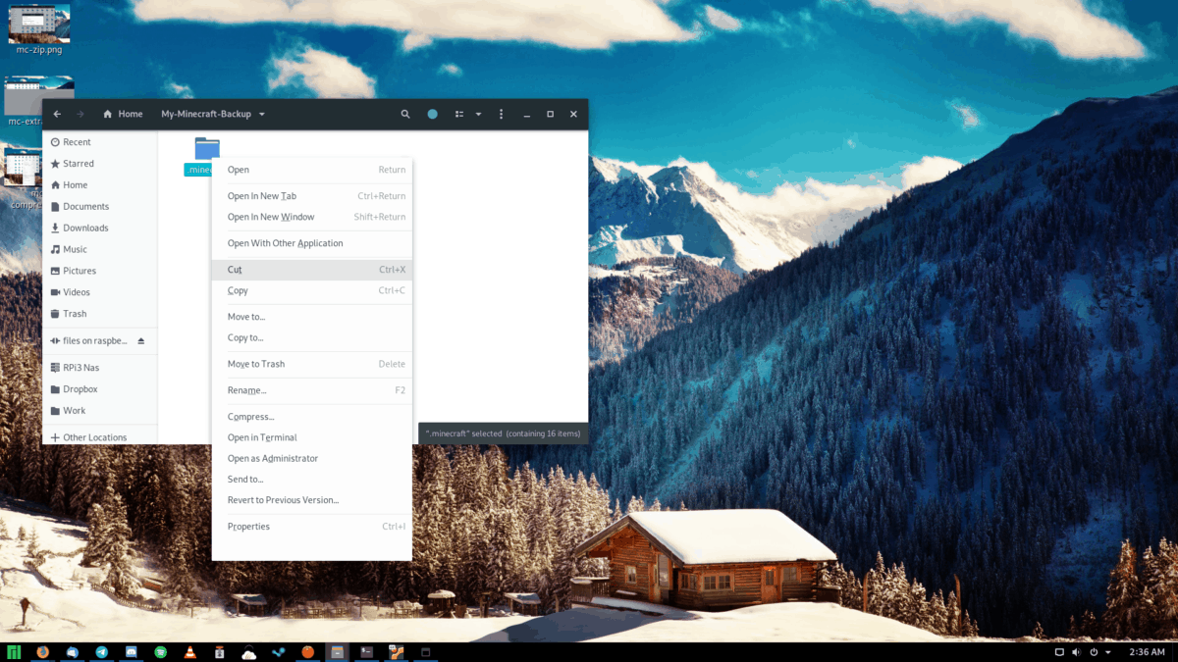
Task: Click volume icon in system tray
Action: click(x=1077, y=652)
